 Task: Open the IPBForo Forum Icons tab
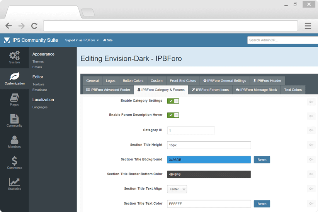[x=210, y=90]
